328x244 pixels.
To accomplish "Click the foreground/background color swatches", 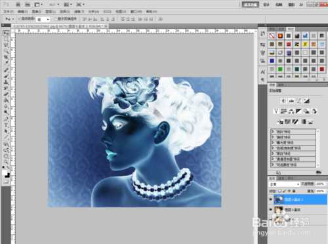I will click(6, 174).
